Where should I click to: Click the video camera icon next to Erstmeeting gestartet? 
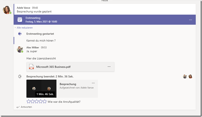point(20,34)
